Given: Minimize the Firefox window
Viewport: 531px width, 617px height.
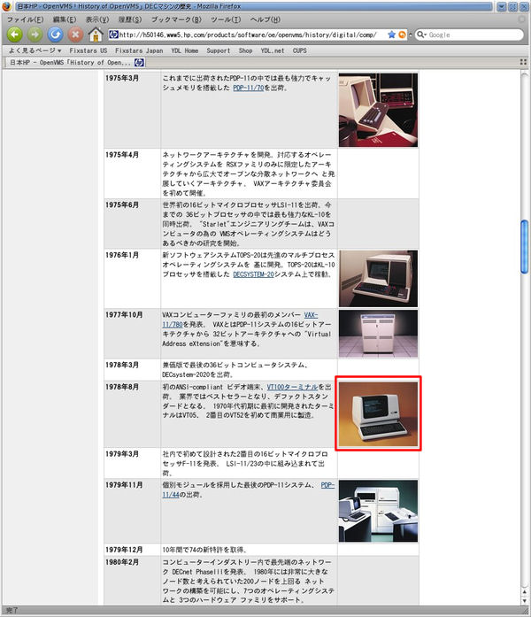Looking at the screenshot, I should (x=501, y=6).
